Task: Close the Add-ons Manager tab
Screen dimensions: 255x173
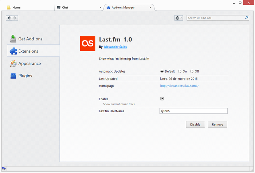Action: click(x=150, y=8)
